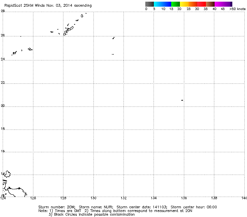Pick the brown 35-40 knots color segment
Screen dimensions: 247x217
(210, 4)
